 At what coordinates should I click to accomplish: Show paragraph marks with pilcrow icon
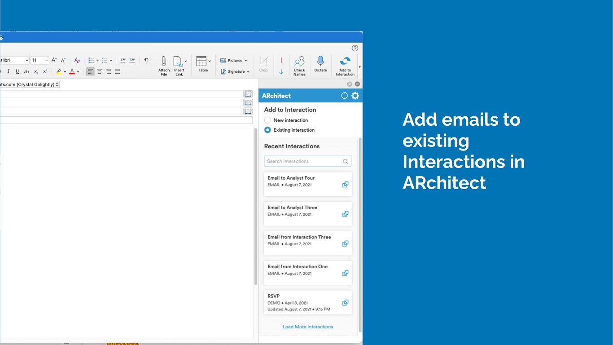[x=146, y=60]
